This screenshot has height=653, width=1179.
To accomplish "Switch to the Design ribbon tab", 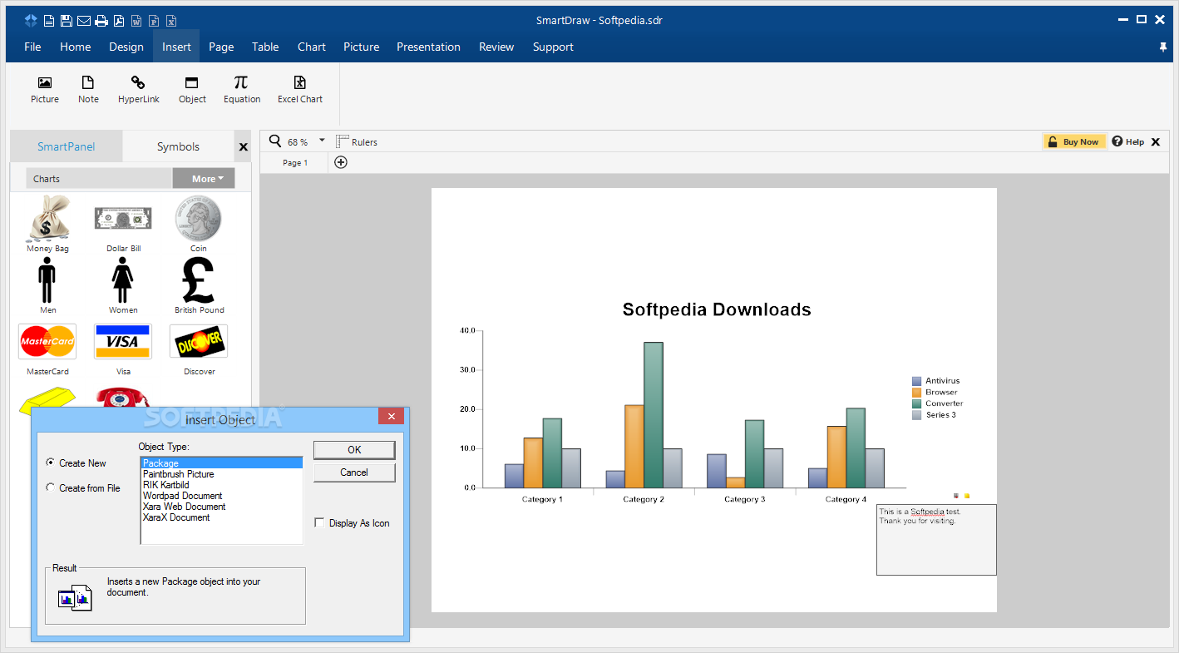I will coord(126,47).
